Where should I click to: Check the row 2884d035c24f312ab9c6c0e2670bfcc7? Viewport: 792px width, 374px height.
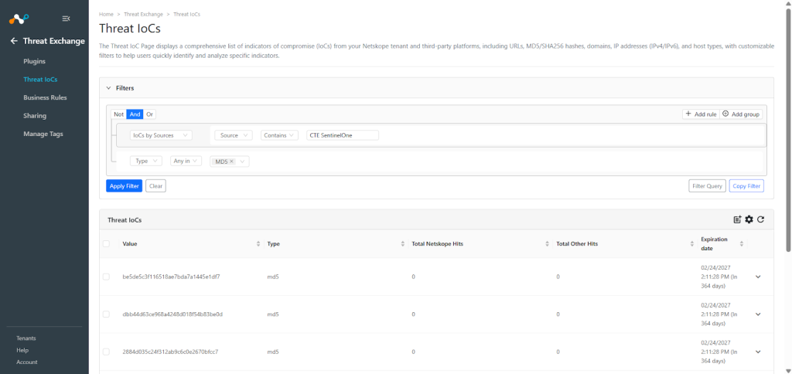[x=106, y=352]
